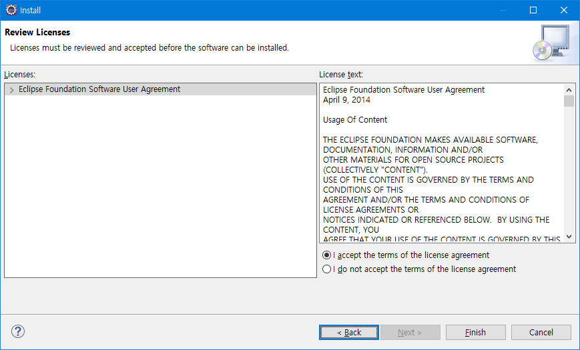Click the Eclipse gear icon in title bar
This screenshot has height=350, width=580.
coord(11,10)
